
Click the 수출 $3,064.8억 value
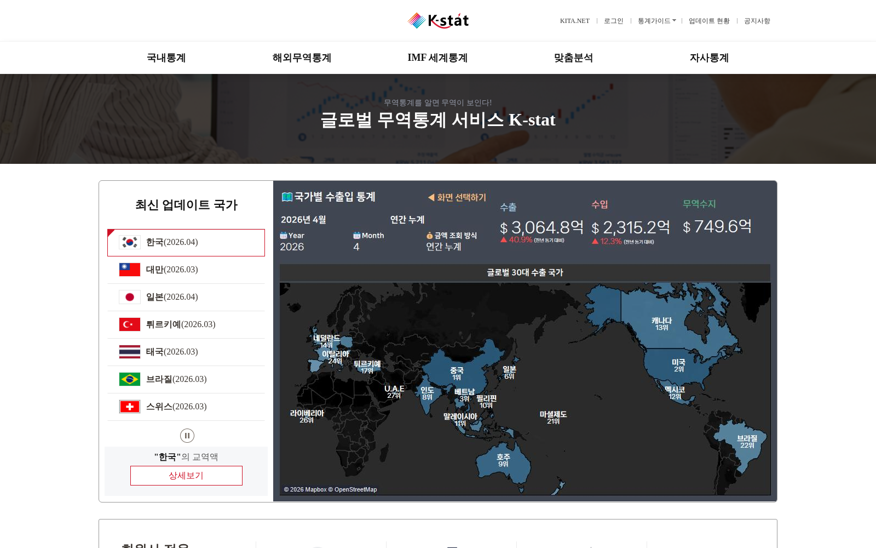541,227
